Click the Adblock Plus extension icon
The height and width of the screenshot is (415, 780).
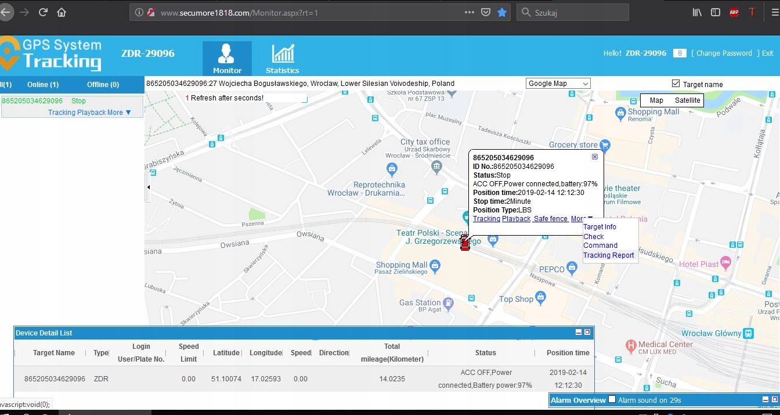coord(734,12)
